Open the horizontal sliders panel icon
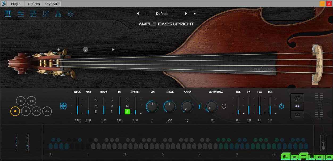This screenshot has width=333, height=161. point(20,14)
